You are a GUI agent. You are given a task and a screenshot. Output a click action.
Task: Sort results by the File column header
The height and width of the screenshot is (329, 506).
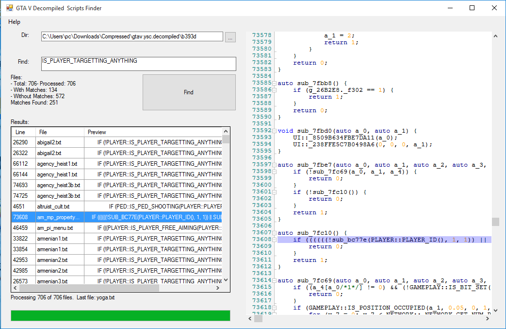coord(59,132)
